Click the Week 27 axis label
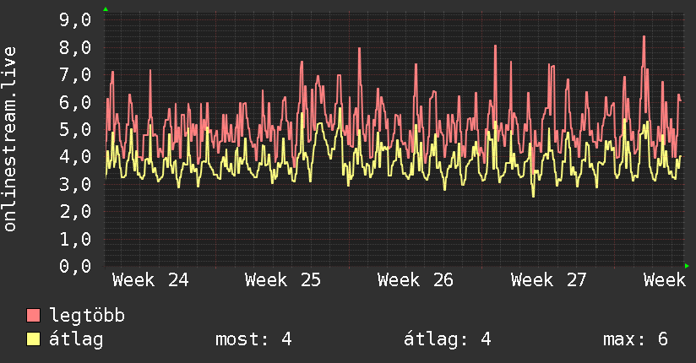Viewport: 696px width, 363px height. pos(549,280)
